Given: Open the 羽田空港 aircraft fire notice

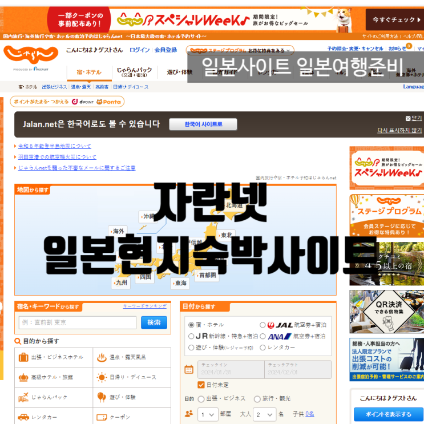Looking at the screenshot, I should pyautogui.click(x=57, y=157).
